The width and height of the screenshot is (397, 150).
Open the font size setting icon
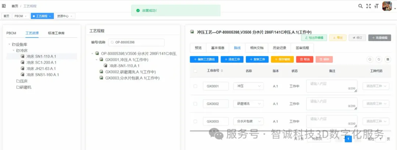coord(376,6)
